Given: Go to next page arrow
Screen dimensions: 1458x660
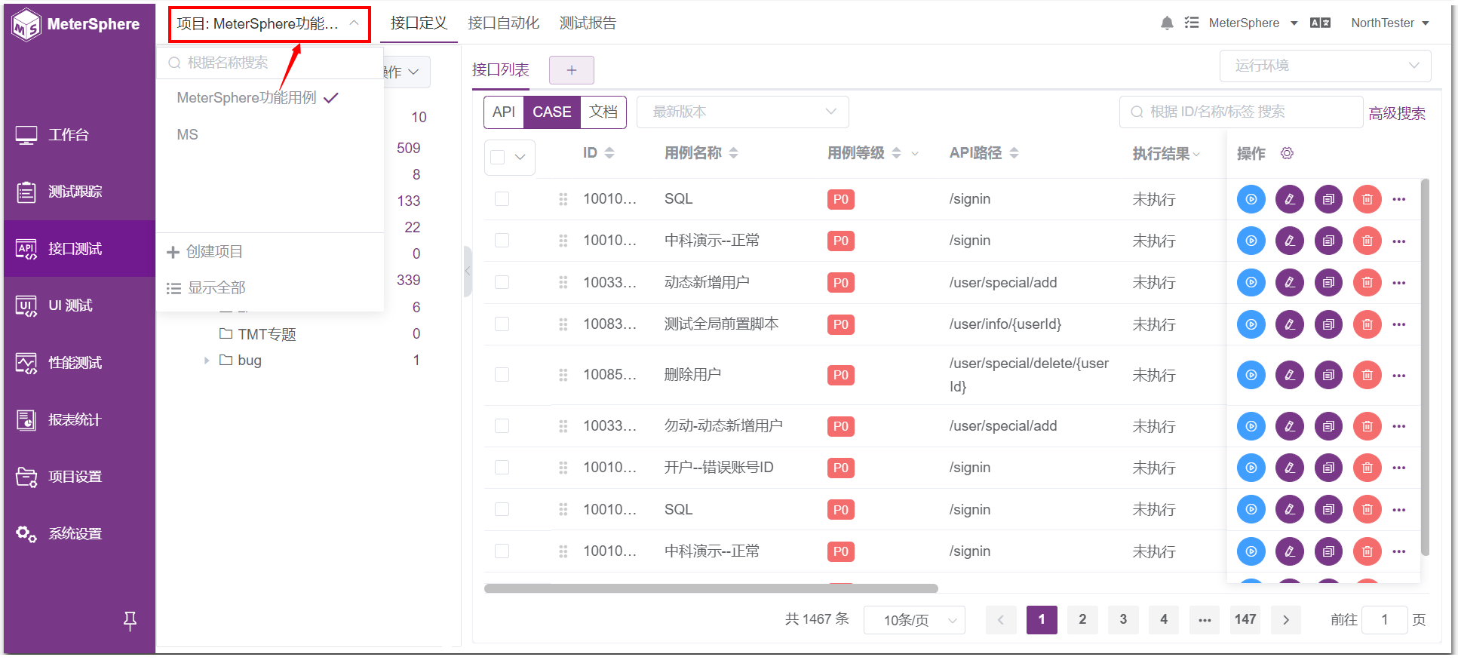Looking at the screenshot, I should pos(1286,620).
